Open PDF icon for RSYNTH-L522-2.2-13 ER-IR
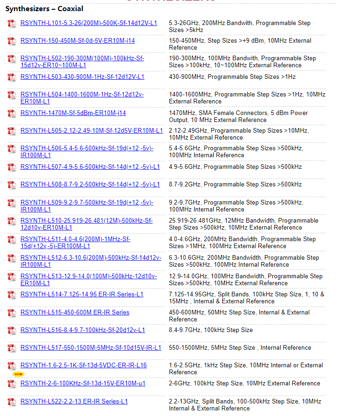The height and width of the screenshot is (416, 342). click(12, 403)
